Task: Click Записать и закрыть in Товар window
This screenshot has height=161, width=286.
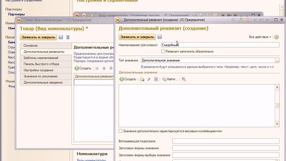Action: click(38, 37)
